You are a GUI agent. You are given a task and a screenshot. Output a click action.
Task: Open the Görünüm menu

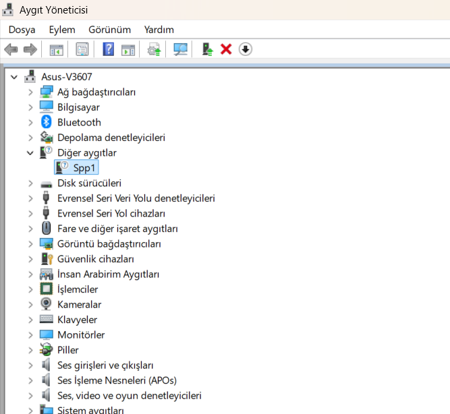click(x=109, y=30)
